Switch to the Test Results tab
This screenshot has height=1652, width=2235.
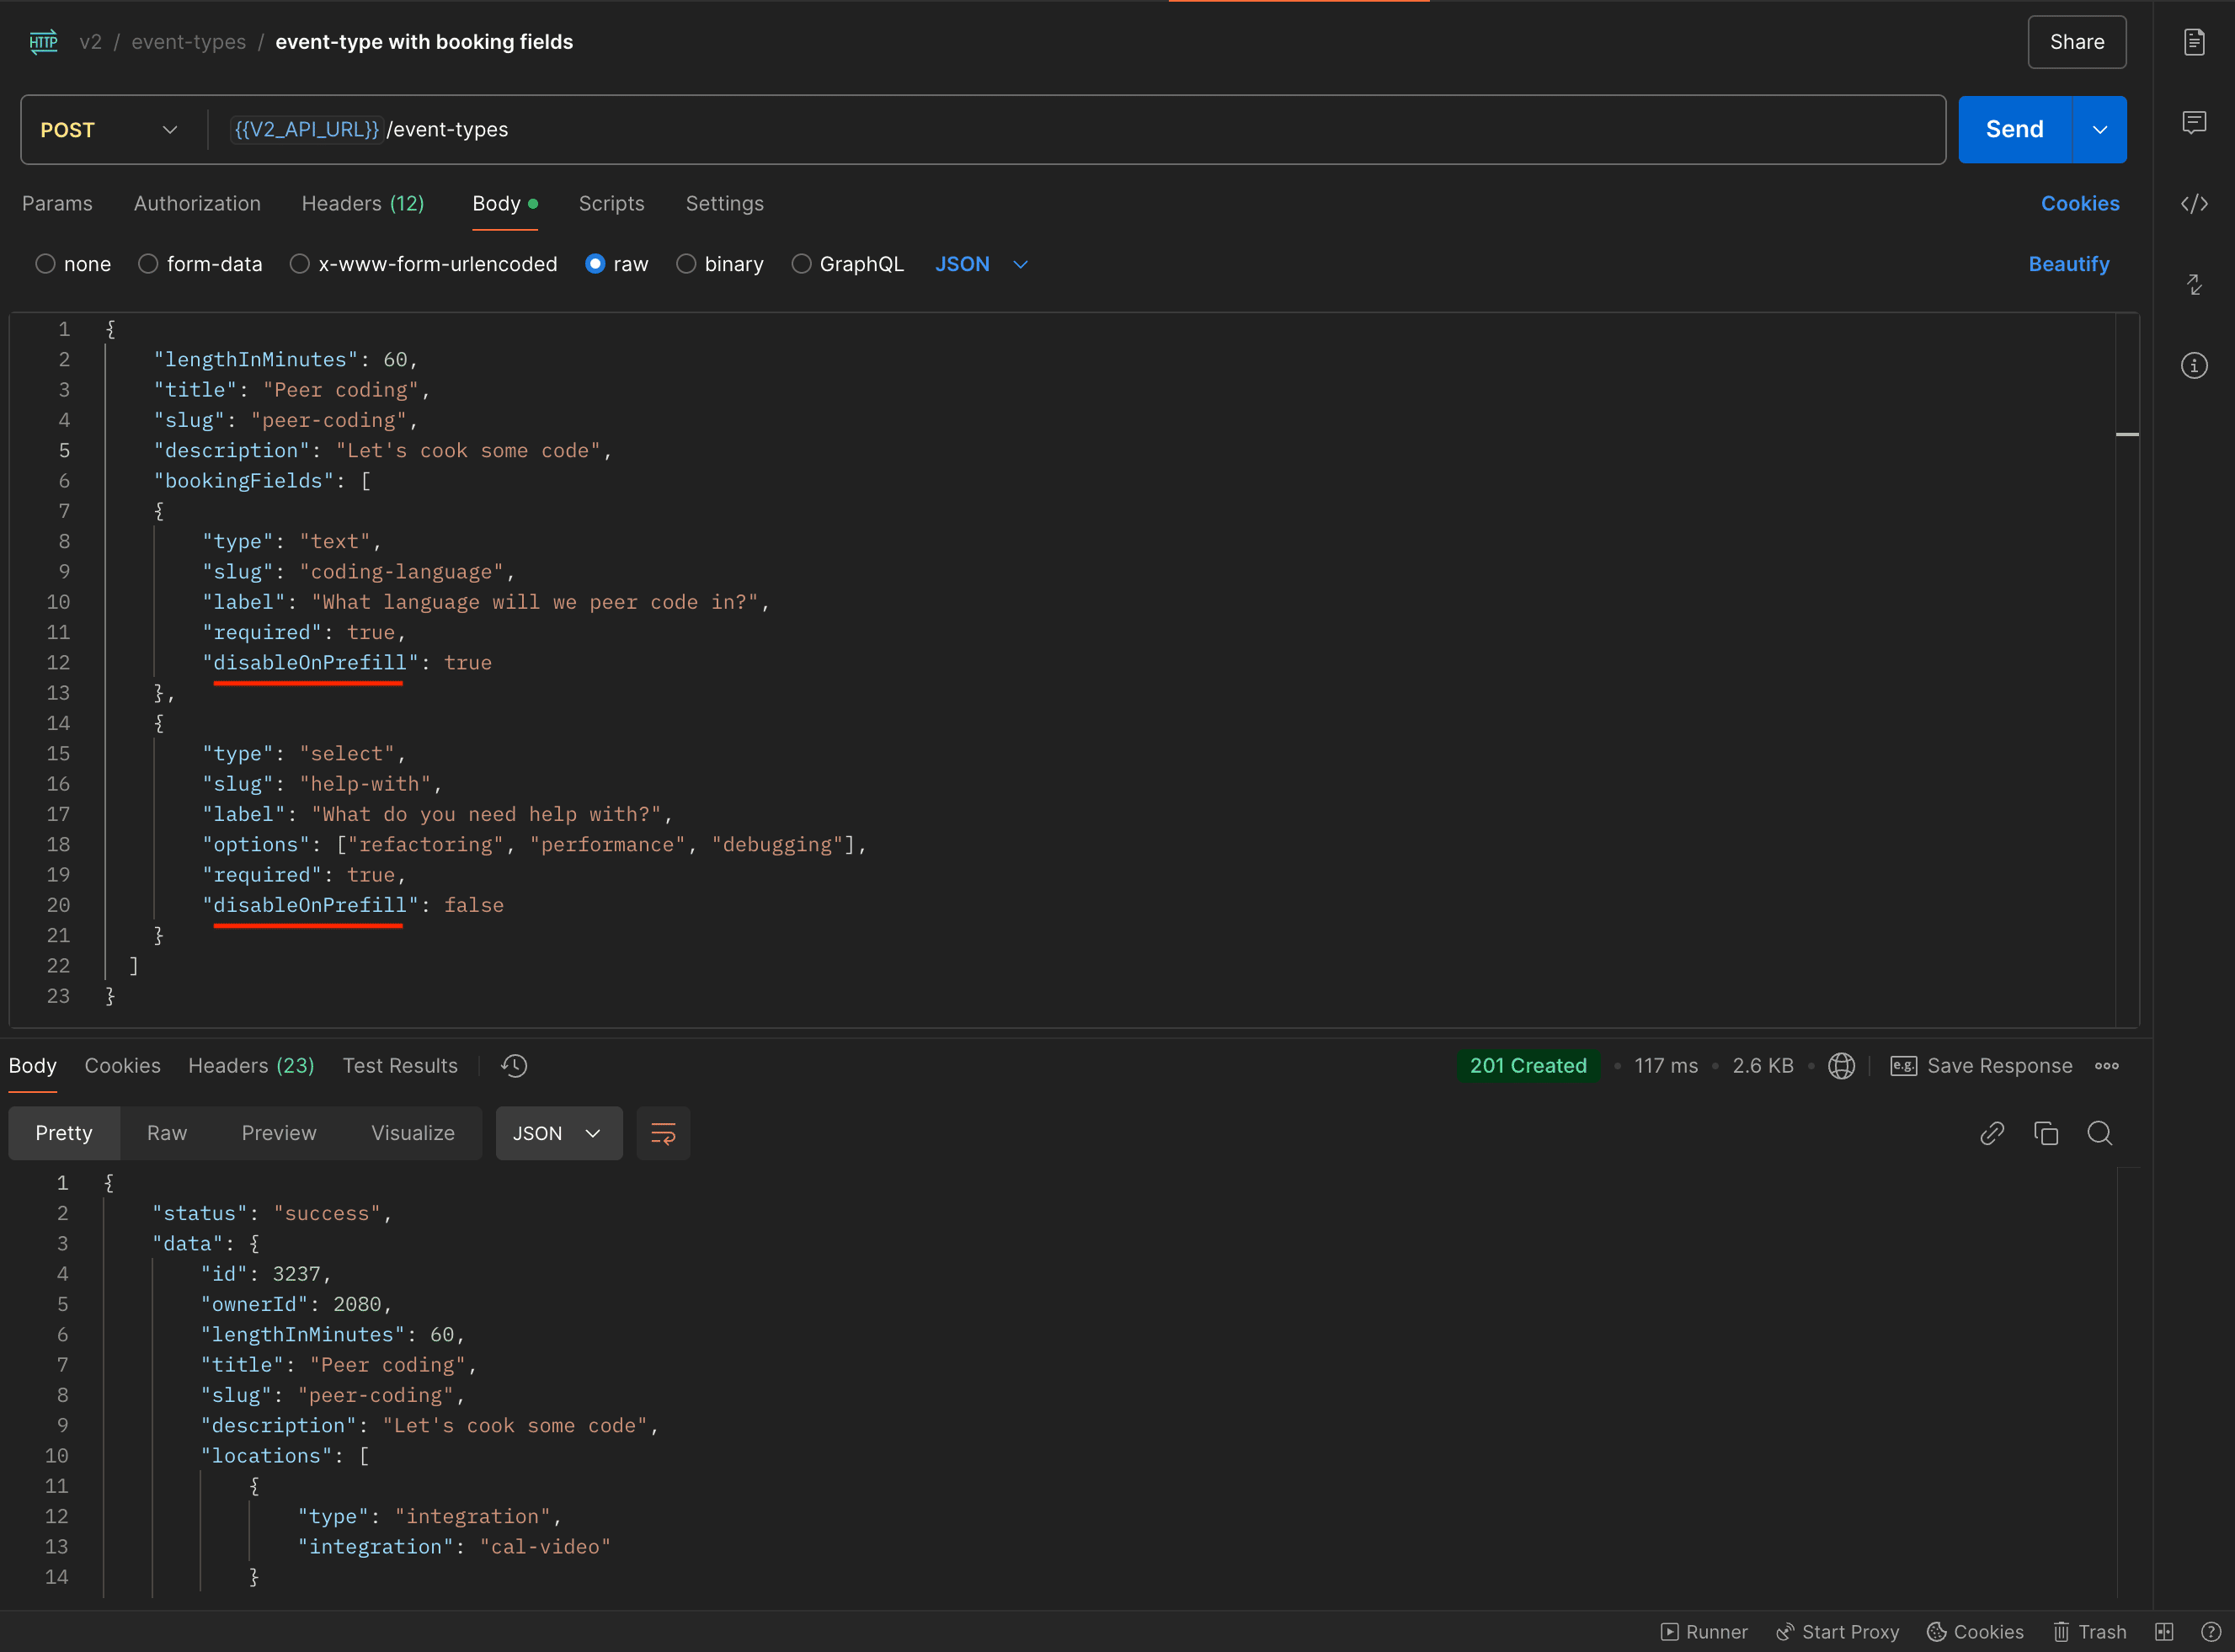click(400, 1066)
